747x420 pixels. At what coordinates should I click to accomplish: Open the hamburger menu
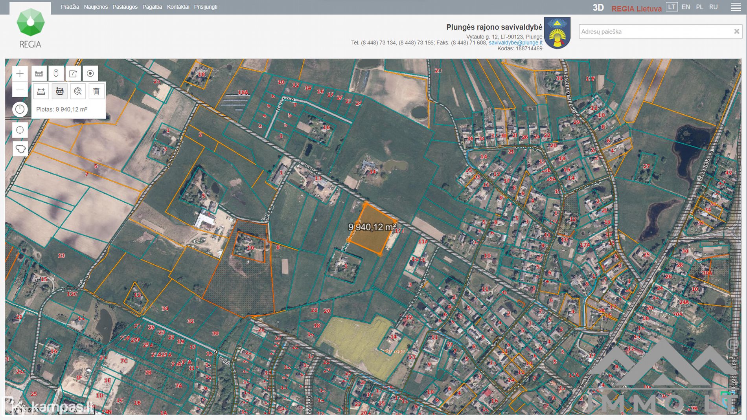[x=736, y=7]
